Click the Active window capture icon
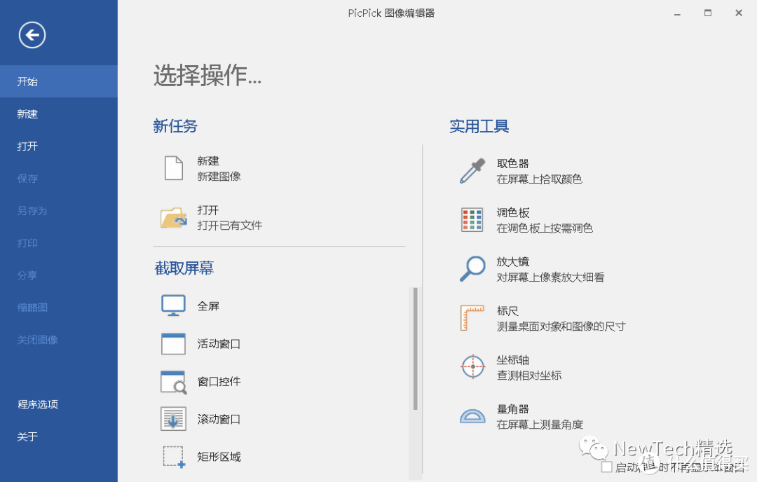Viewport: 757px width, 482px height. click(x=173, y=343)
